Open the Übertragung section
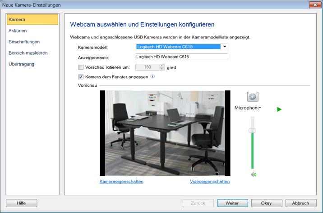This screenshot has width=323, height=213. pos(21,64)
